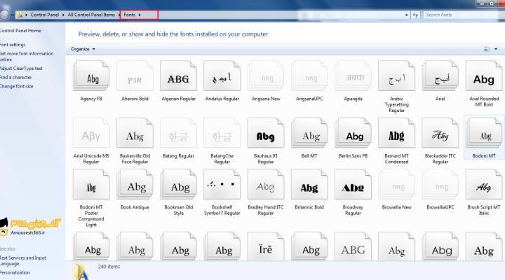Select the Bookman Old Style font icon
The width and height of the screenshot is (505, 280).
pyautogui.click(x=178, y=184)
